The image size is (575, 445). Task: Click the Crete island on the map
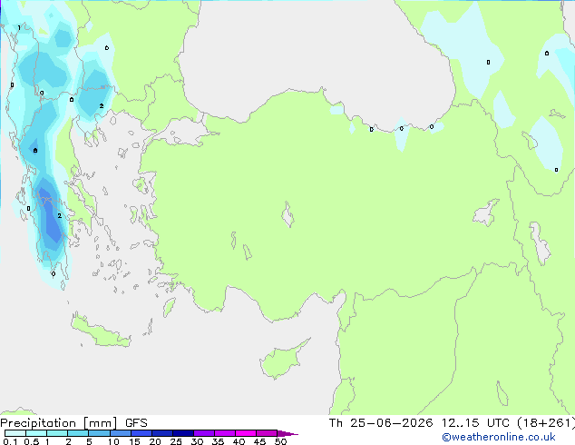[100, 331]
